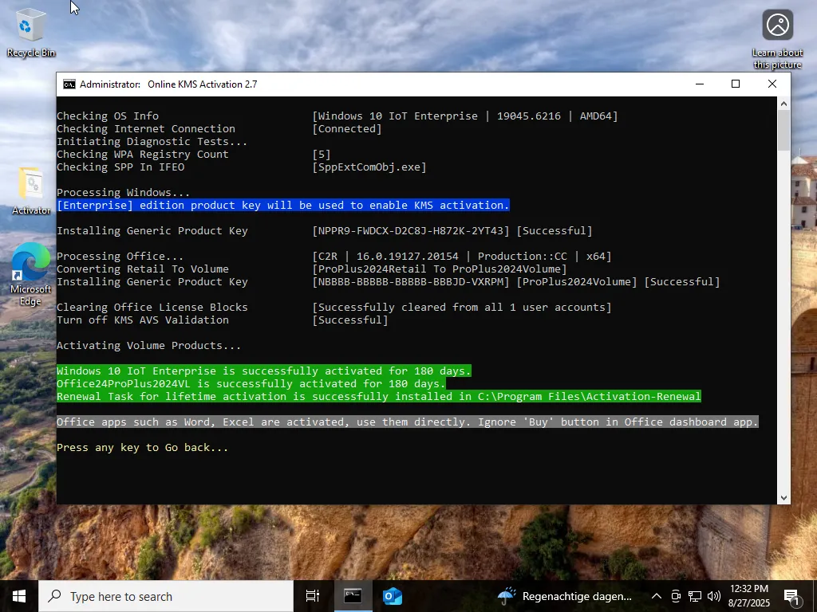Click the ProPlus2024Retail To ProPlus2024Volume value
817x612 pixels.
pos(440,269)
